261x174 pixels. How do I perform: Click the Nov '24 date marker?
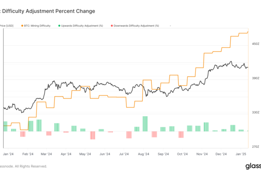pos(202,154)
